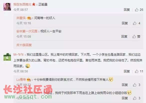Like Mr-乍乍's comment with 11 likes
The image size is (146, 103).
[x=137, y=71]
